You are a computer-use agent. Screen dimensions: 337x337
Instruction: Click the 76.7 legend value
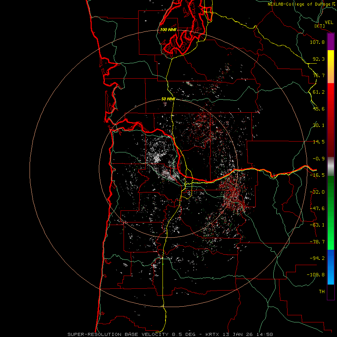click(319, 75)
